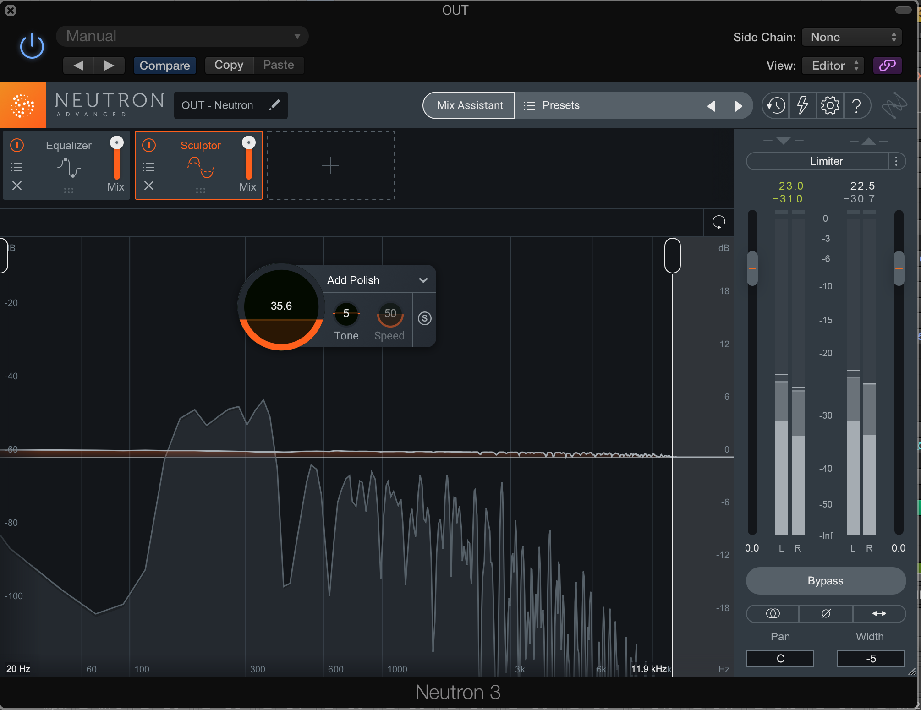The height and width of the screenshot is (710, 921).
Task: Open the Side Chain None dropdown
Action: 851,37
